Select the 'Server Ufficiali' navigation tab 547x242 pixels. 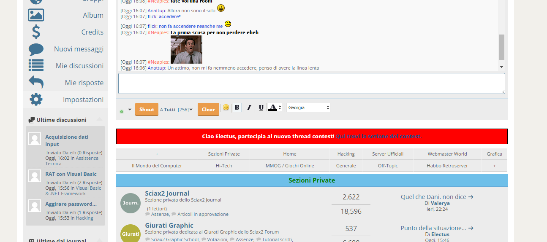click(388, 154)
